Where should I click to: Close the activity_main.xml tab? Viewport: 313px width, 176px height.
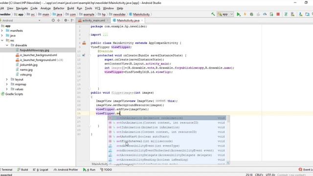(108, 21)
